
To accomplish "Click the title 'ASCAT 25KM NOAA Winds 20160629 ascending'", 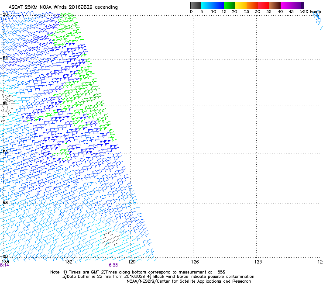I will click(x=63, y=7).
